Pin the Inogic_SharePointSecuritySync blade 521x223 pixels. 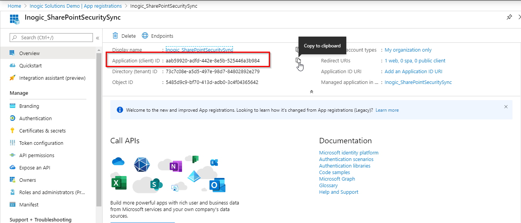click(509, 17)
